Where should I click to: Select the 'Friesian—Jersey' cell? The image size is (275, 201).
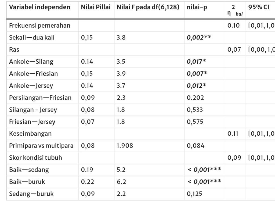tap(32, 122)
